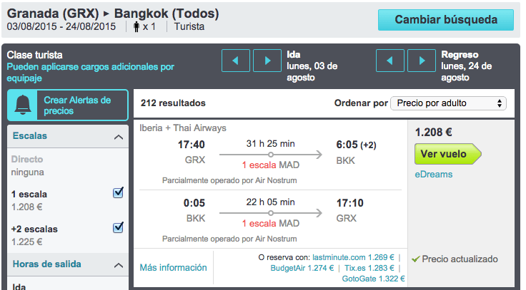Open the Más información link

(x=173, y=268)
